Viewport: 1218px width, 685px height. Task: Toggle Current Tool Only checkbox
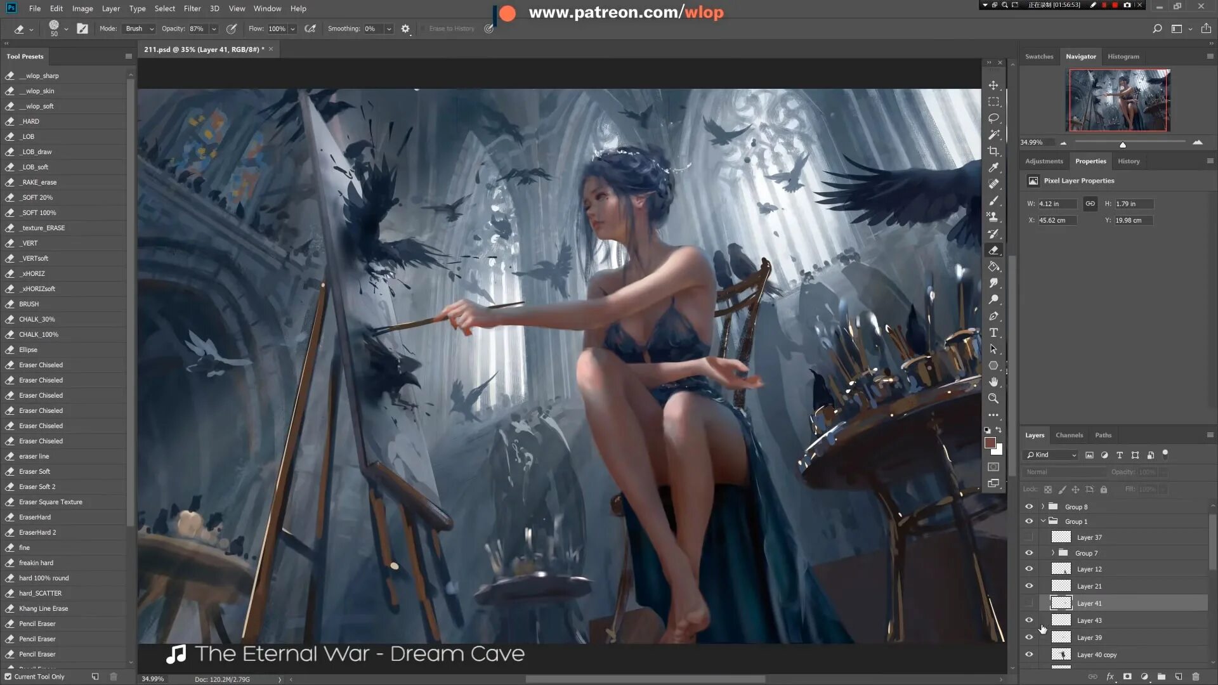click(x=8, y=677)
